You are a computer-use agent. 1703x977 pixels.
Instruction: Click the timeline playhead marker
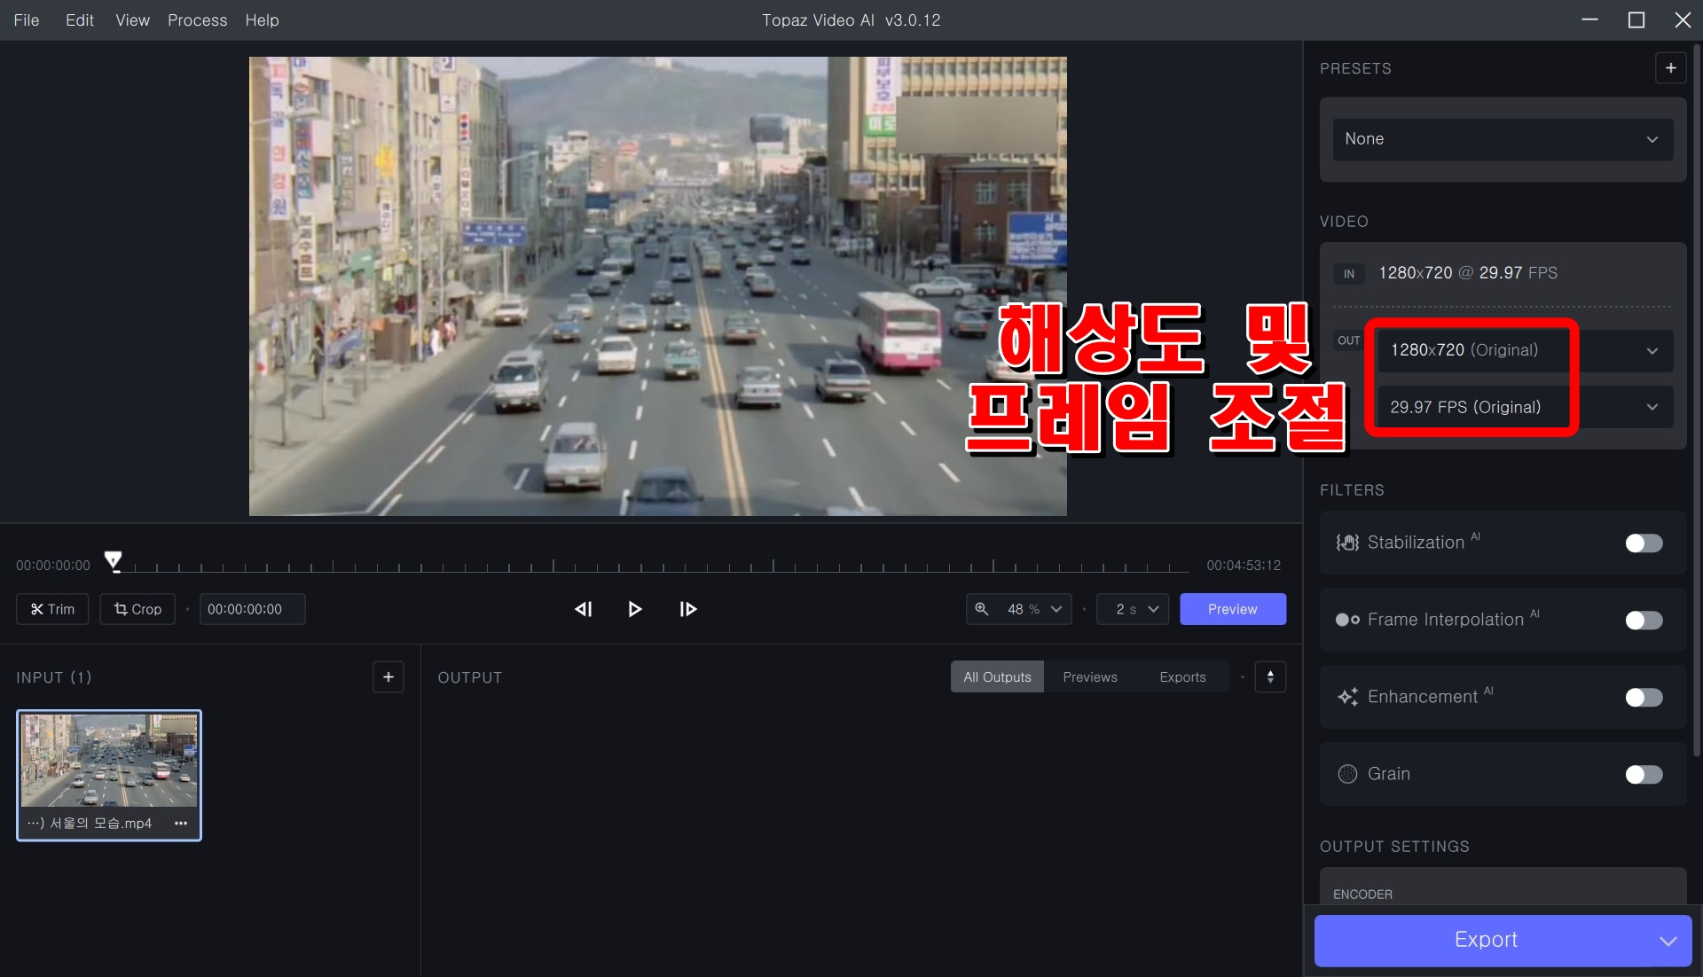113,560
